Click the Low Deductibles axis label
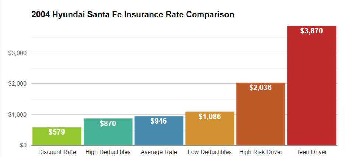 click(x=210, y=152)
